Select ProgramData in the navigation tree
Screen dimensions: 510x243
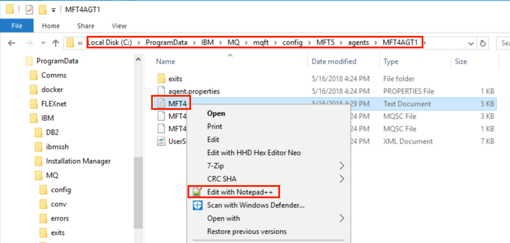pos(57,61)
